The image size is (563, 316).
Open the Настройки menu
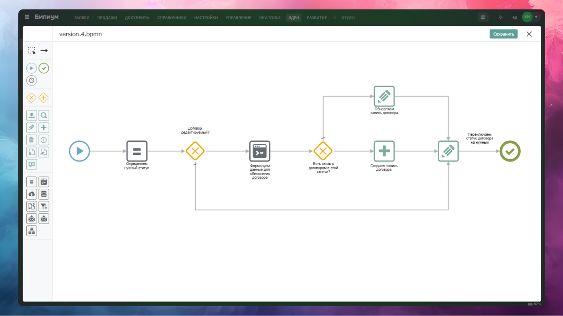tap(206, 18)
